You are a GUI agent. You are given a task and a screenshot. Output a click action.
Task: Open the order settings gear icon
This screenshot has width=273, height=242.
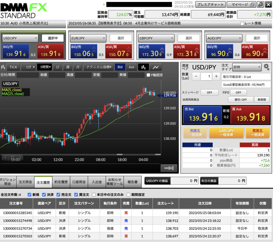pyautogui.click(x=266, y=67)
